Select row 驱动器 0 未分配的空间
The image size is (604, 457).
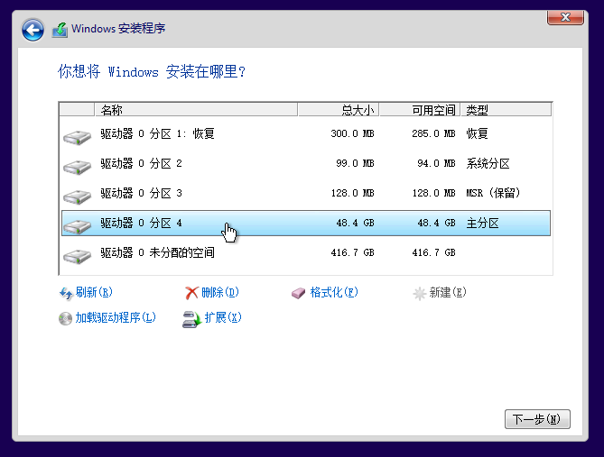[x=306, y=252]
